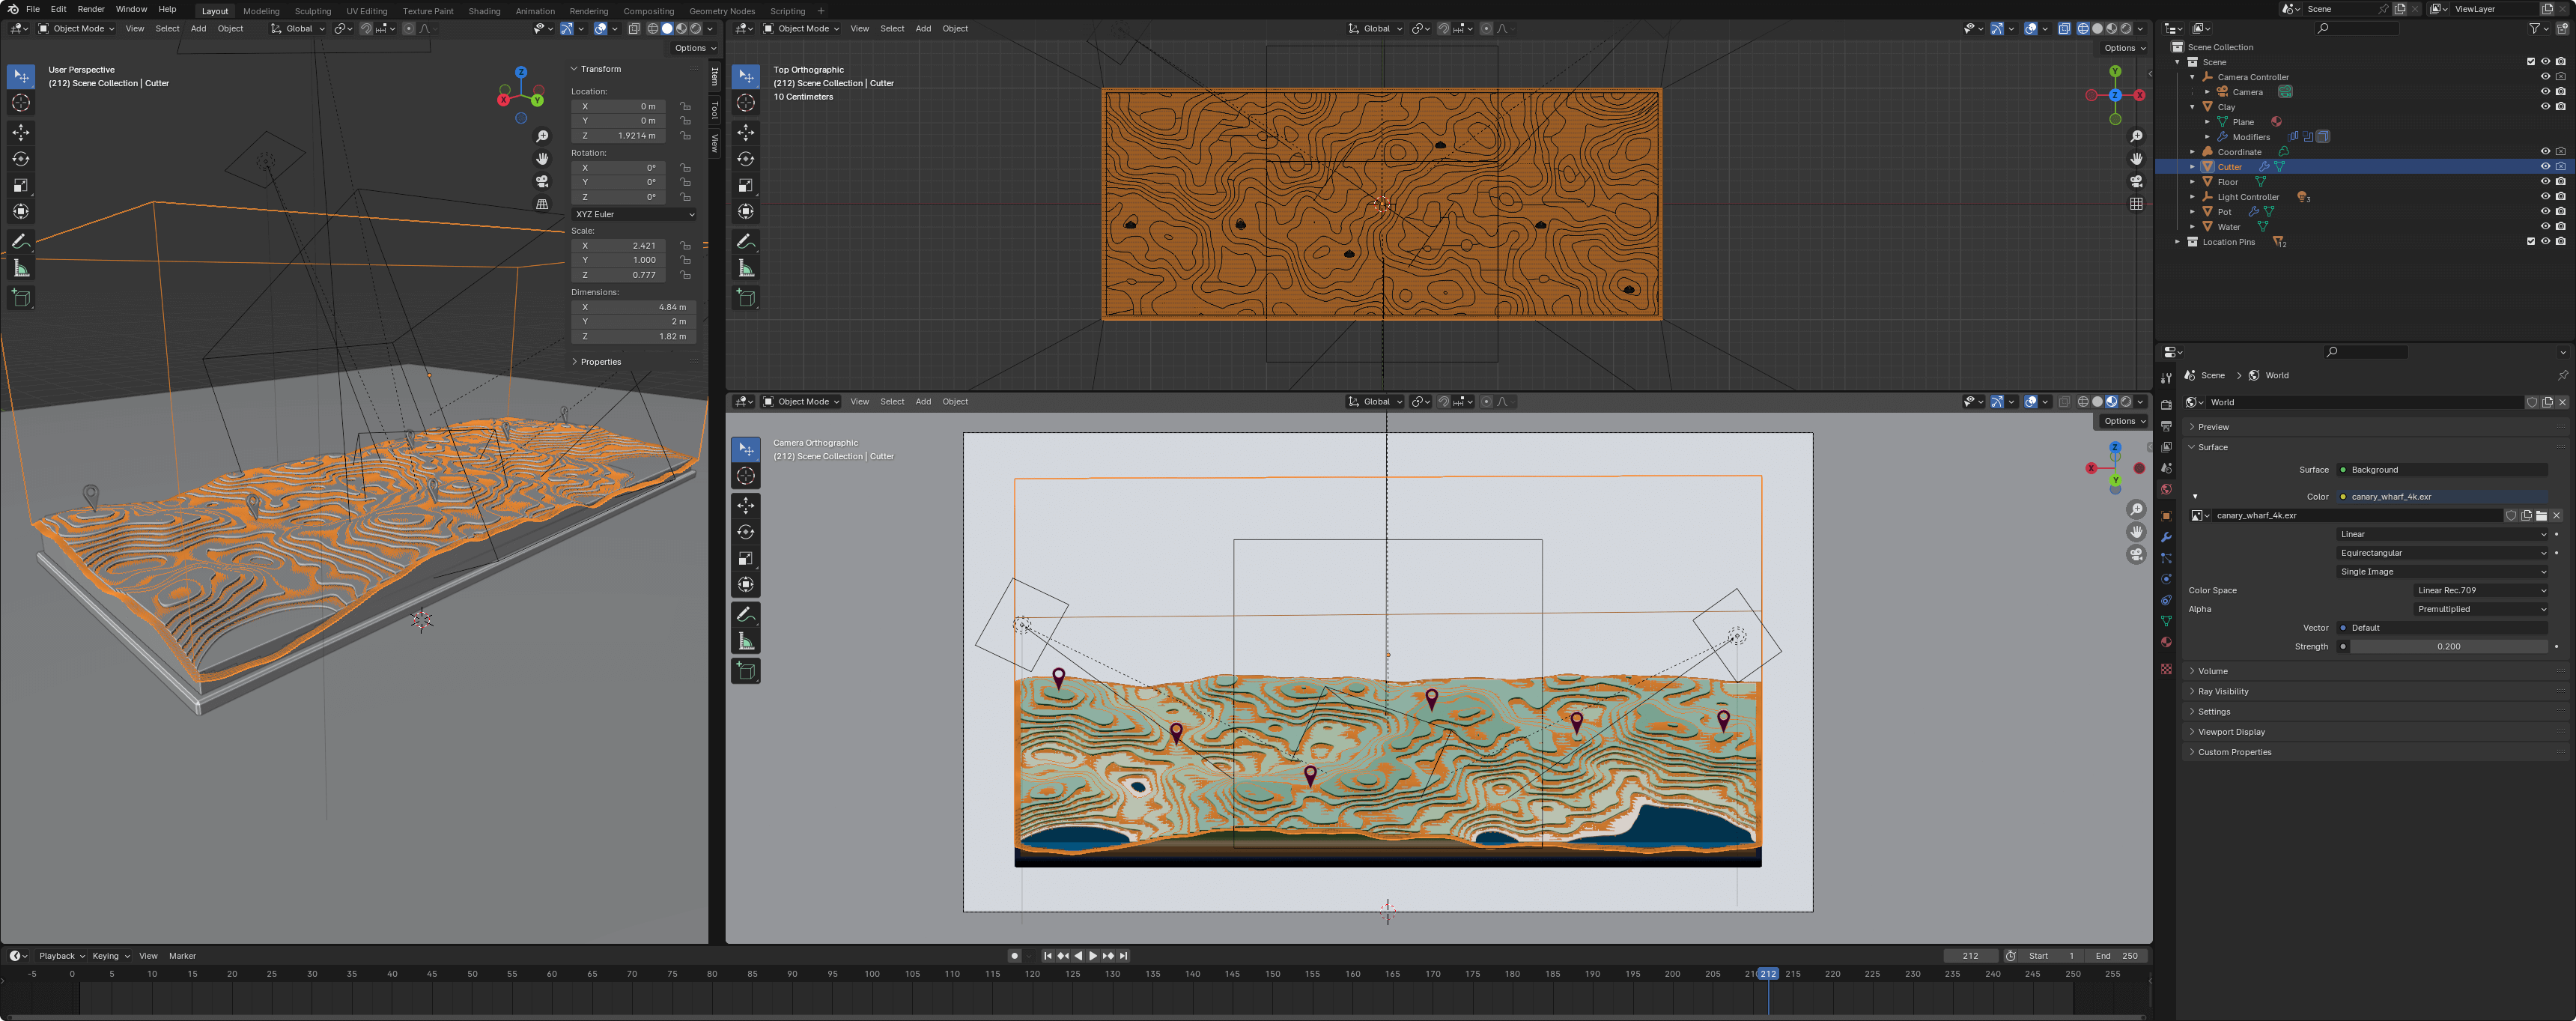Select the Rotate tool in the perspective viewport

[21, 159]
